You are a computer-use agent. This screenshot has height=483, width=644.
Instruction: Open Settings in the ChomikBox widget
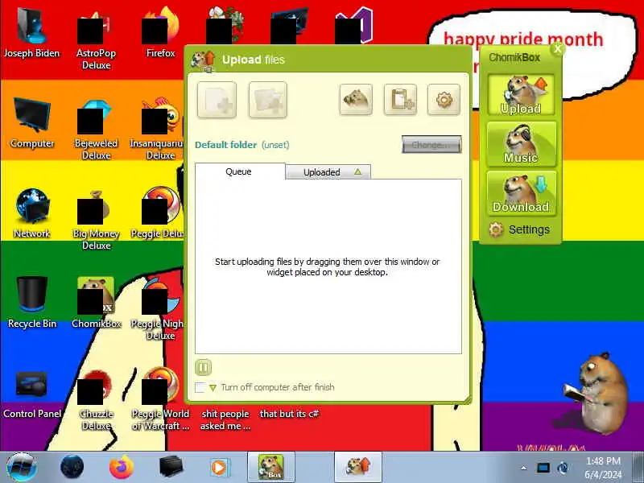point(520,229)
